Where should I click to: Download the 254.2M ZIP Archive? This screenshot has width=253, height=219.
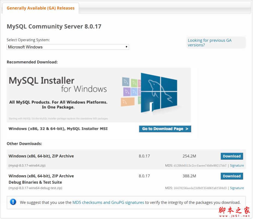(x=232, y=156)
